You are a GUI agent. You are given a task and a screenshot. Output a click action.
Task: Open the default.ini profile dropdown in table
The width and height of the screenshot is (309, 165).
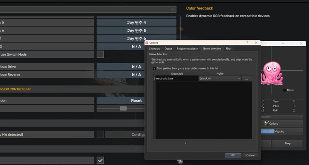point(220,78)
